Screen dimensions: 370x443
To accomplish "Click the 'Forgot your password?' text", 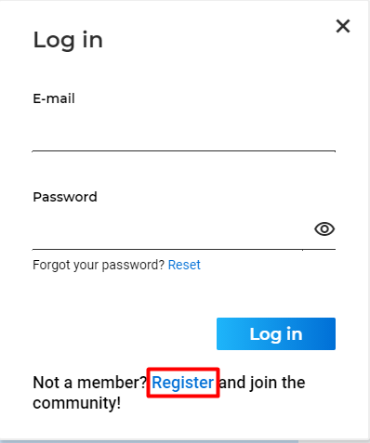I will (x=99, y=265).
